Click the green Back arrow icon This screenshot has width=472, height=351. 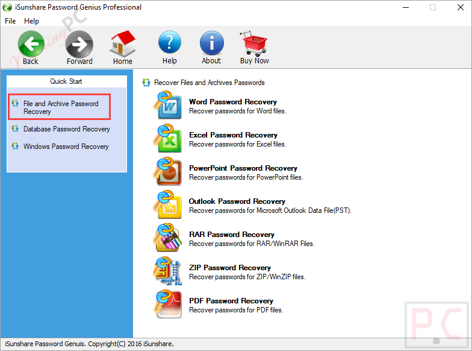31,44
